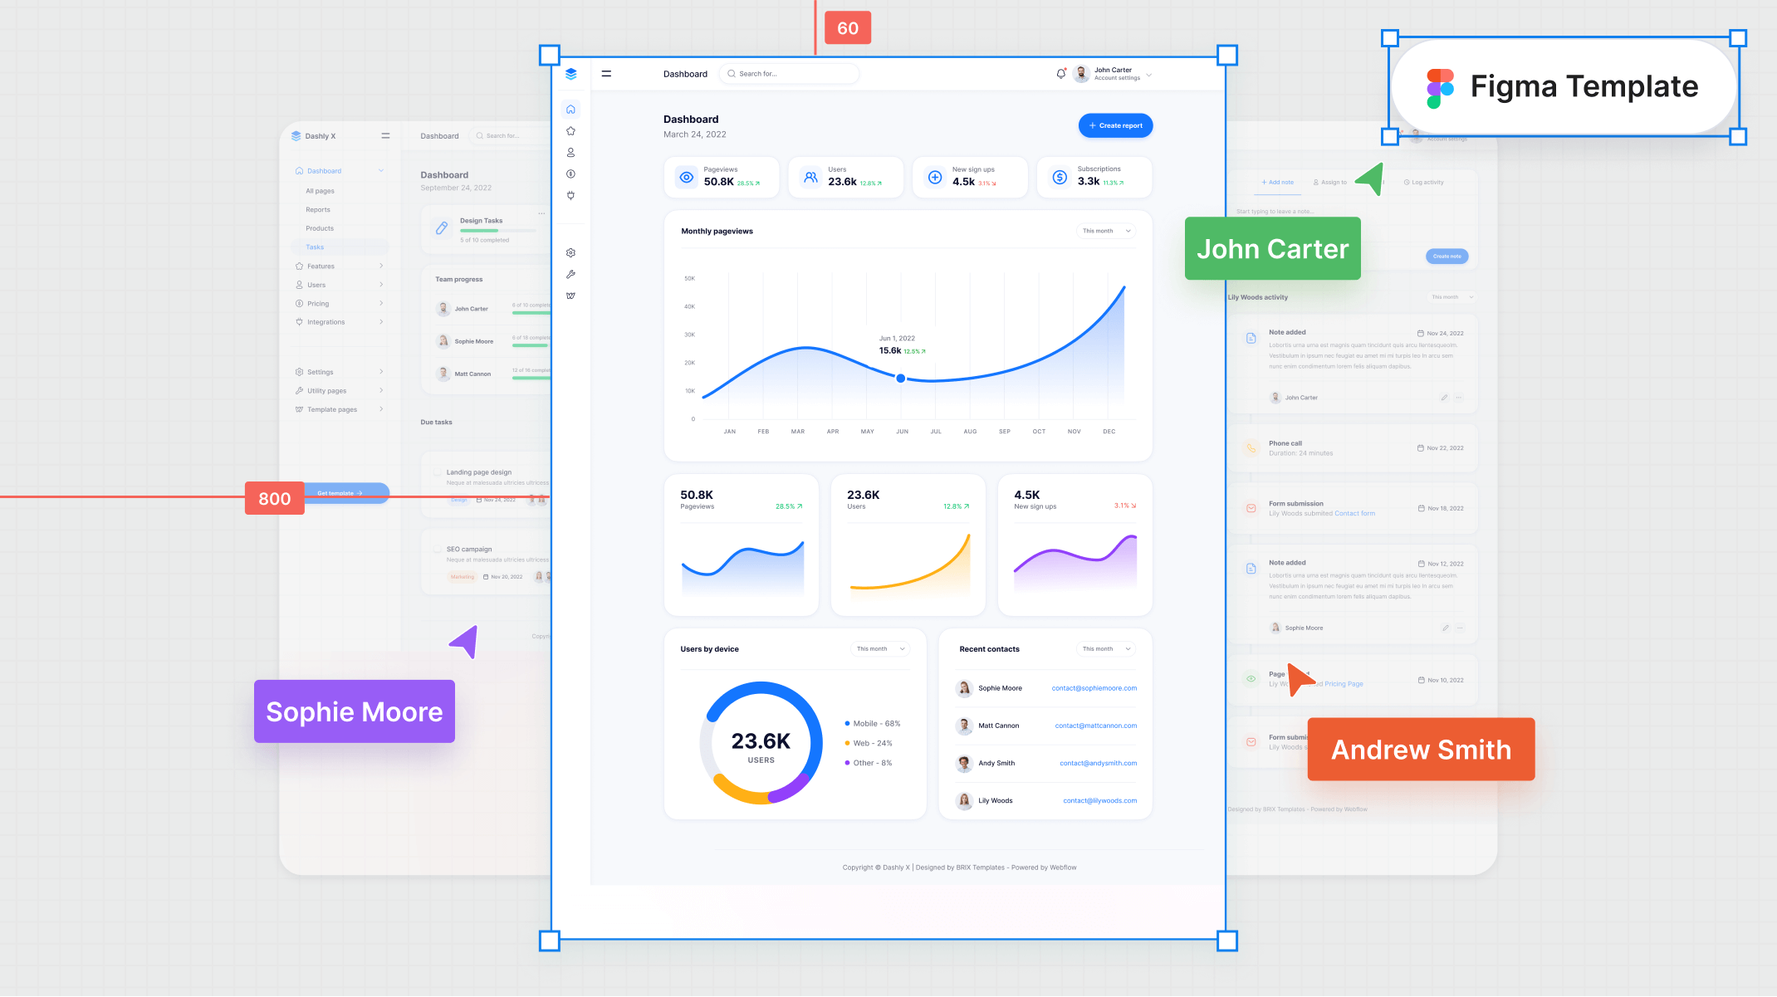Select the user profile icon in sidebar
The width and height of the screenshot is (1777, 997).
coord(571,151)
